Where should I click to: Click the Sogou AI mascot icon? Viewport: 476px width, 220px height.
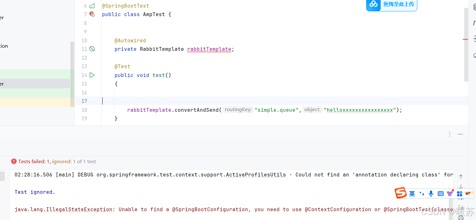tap(468, 193)
